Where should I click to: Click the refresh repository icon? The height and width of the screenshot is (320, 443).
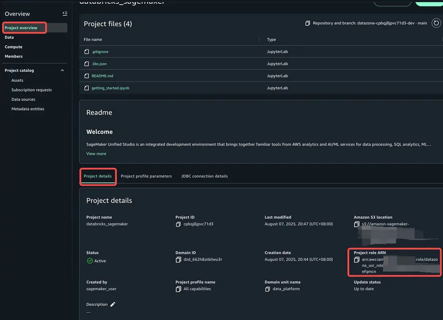[436, 23]
